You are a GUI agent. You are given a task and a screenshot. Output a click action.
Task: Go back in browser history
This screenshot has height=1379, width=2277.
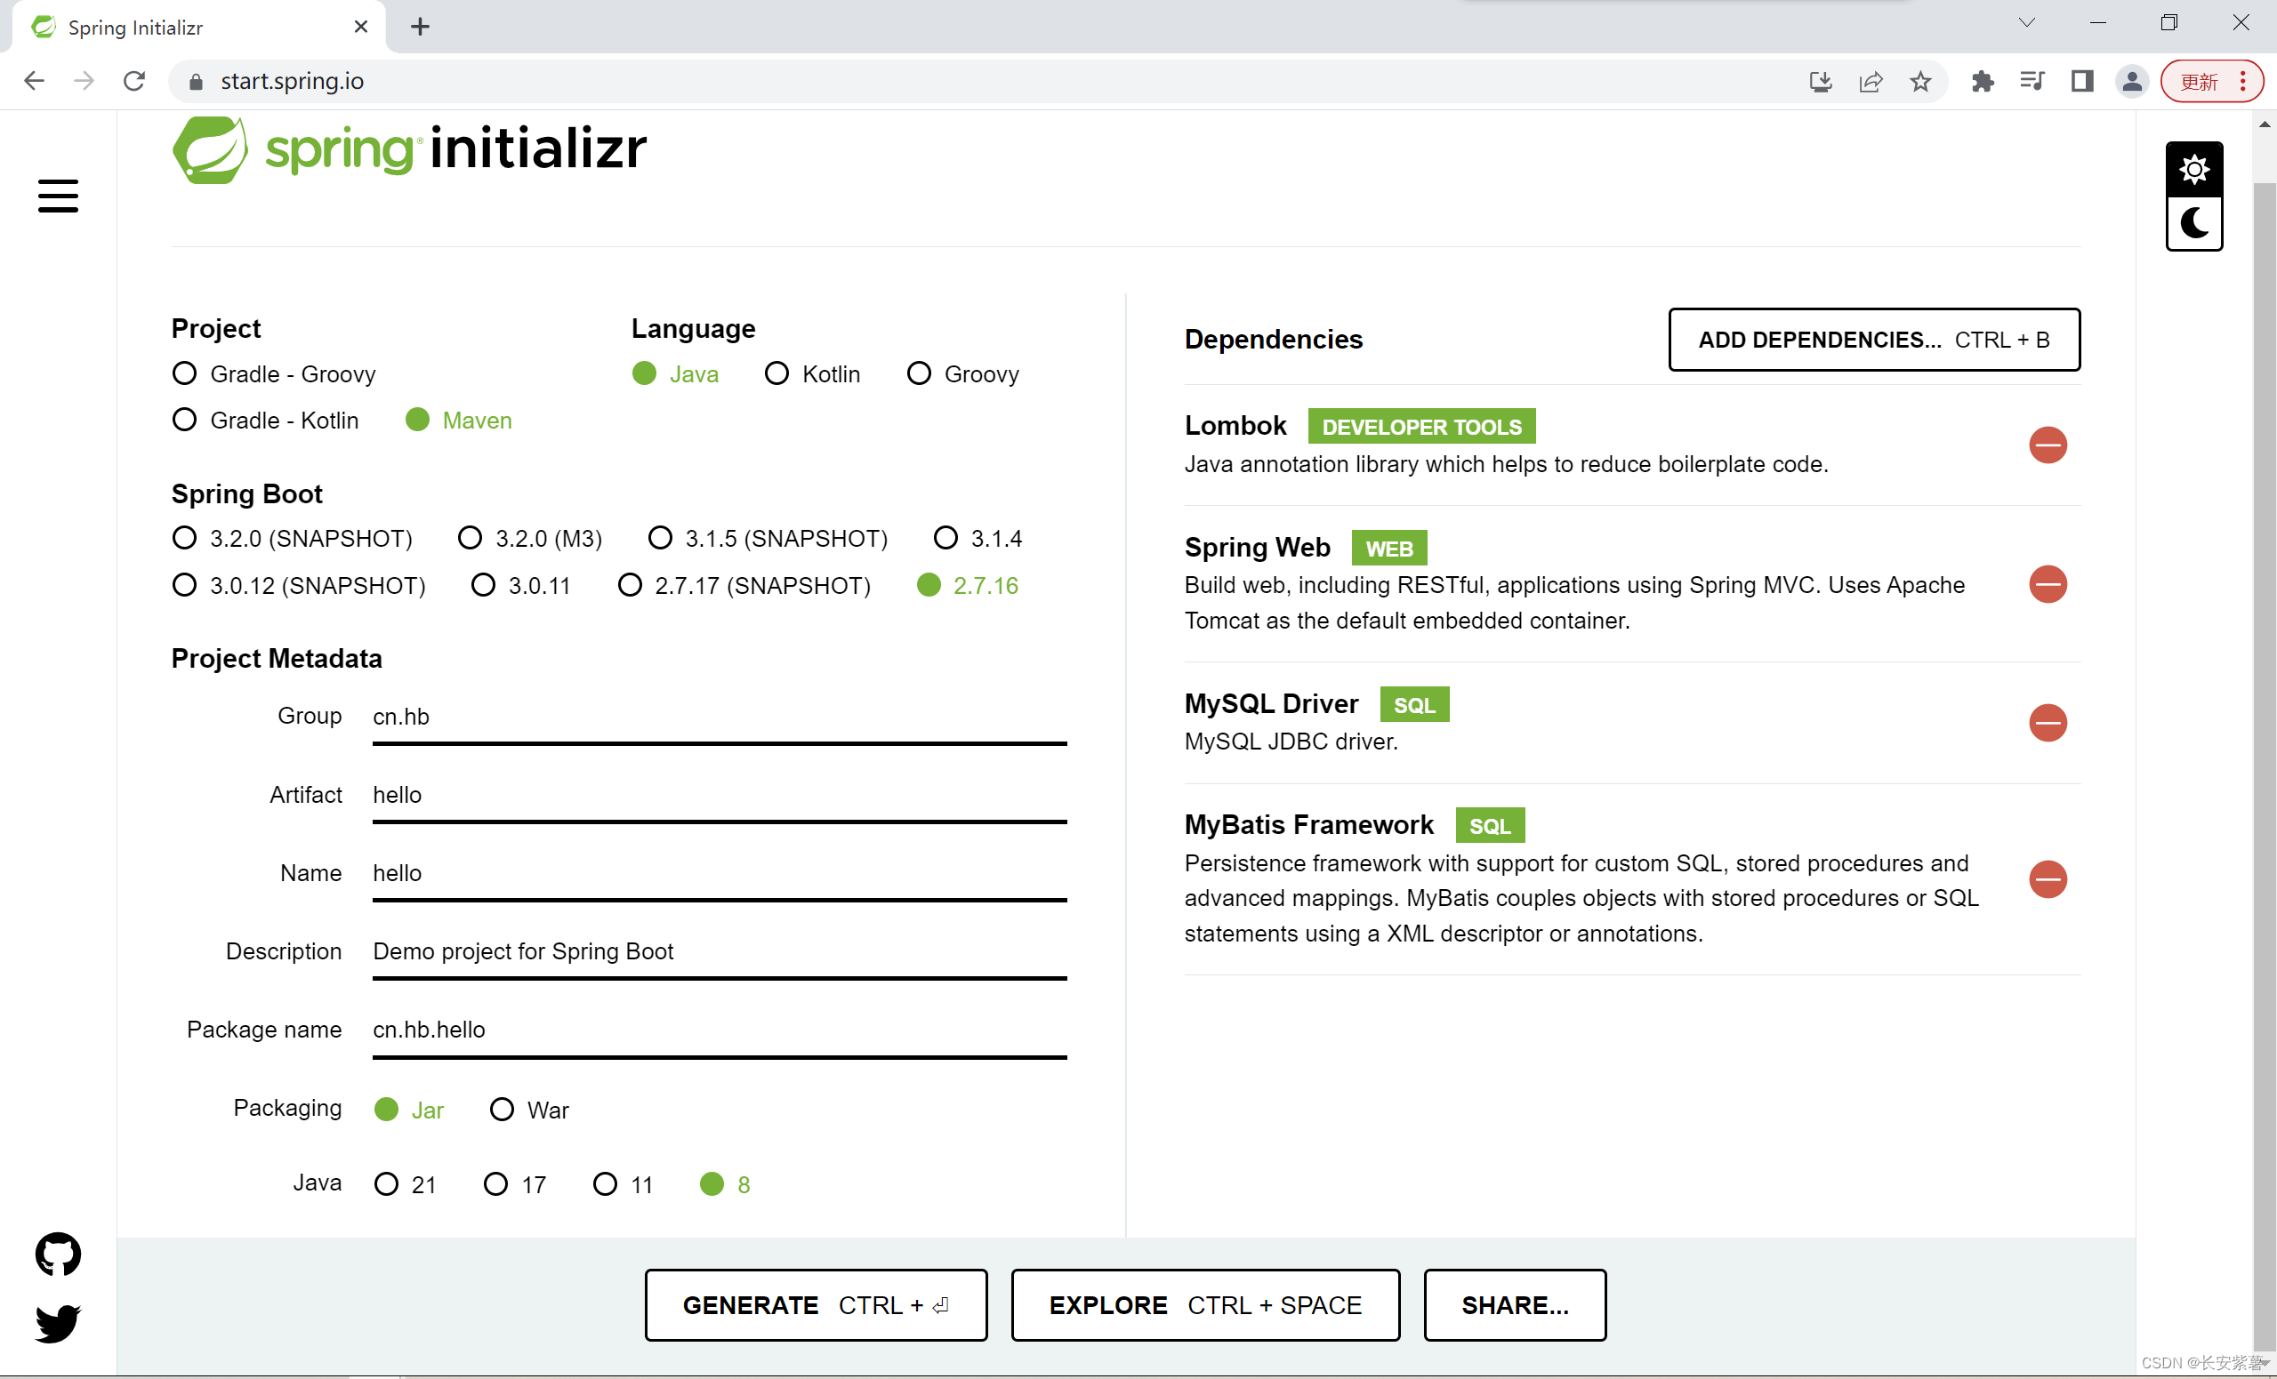click(x=34, y=81)
